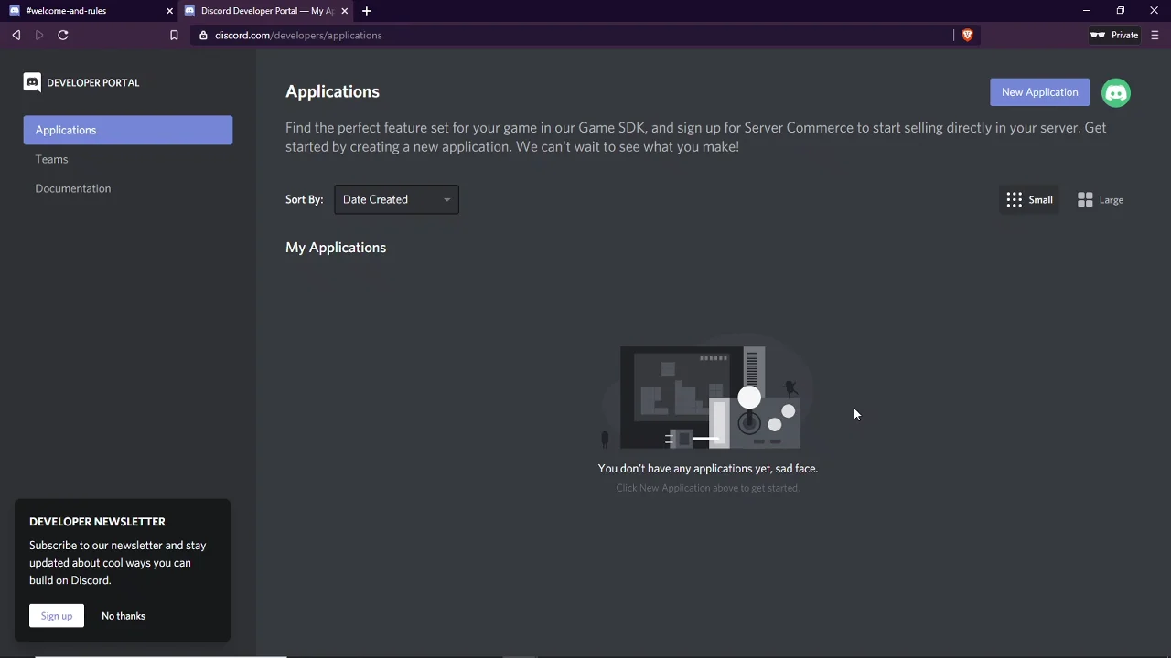Click the forward navigation arrow
The height and width of the screenshot is (658, 1171).
(x=39, y=35)
